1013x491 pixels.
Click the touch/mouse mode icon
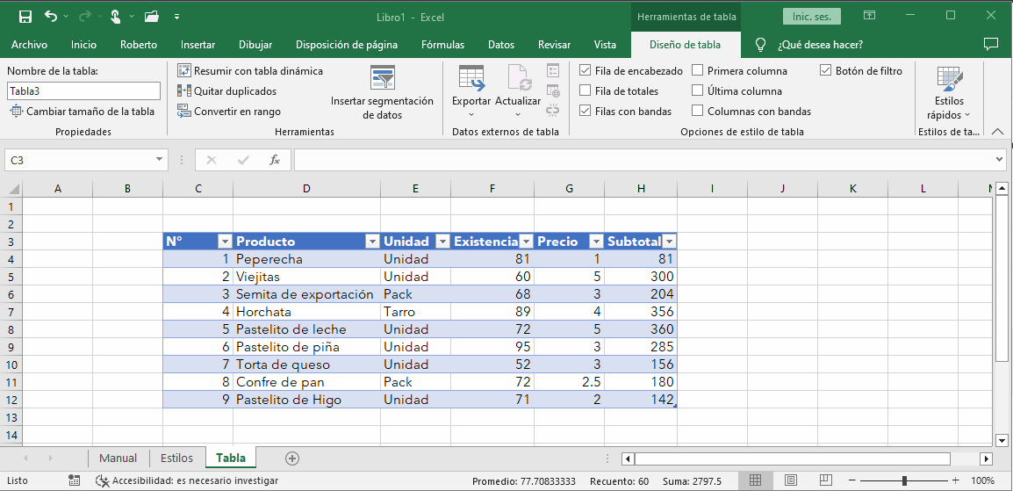tap(116, 17)
